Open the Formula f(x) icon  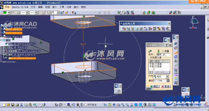tap(56, 105)
